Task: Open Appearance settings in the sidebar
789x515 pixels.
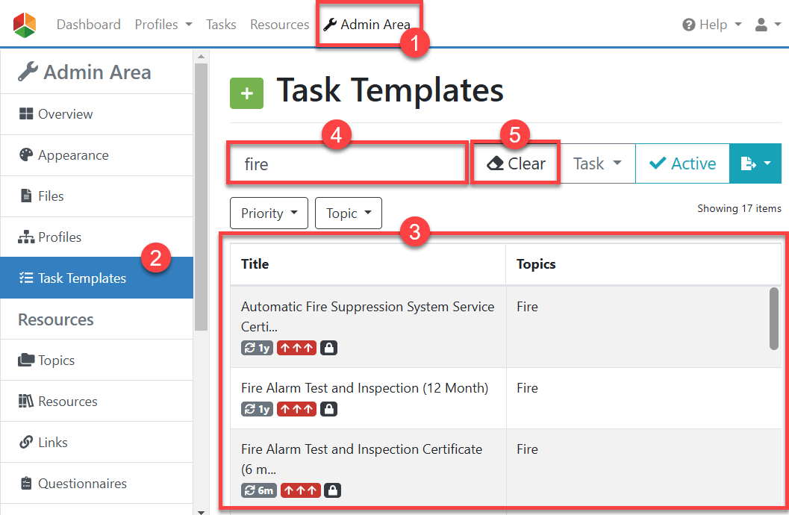Action: pos(73,155)
